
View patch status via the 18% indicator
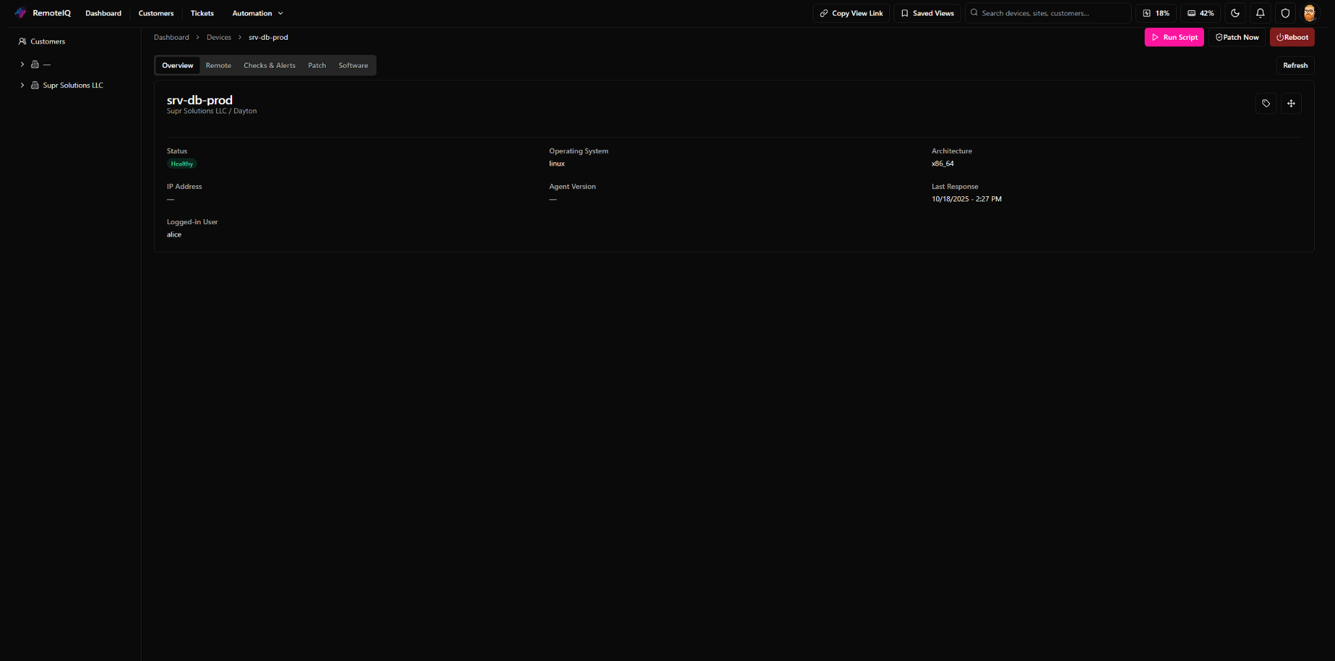coord(1157,13)
